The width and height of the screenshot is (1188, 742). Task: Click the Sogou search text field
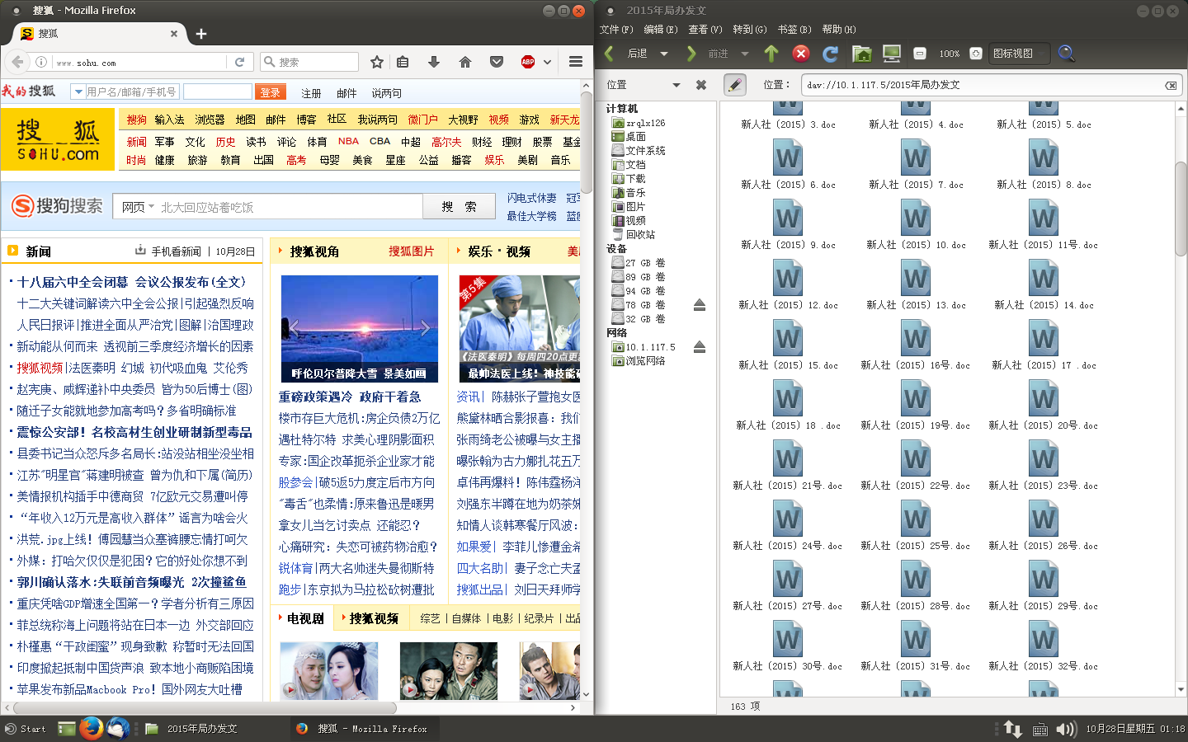coord(289,207)
